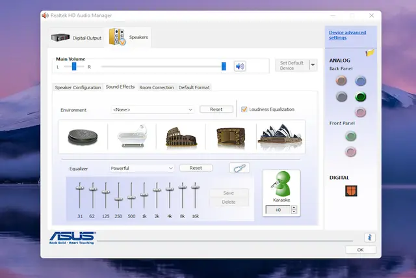The height and width of the screenshot is (278, 416).
Task: Click the 16k equalizer slider
Action: coord(195,187)
